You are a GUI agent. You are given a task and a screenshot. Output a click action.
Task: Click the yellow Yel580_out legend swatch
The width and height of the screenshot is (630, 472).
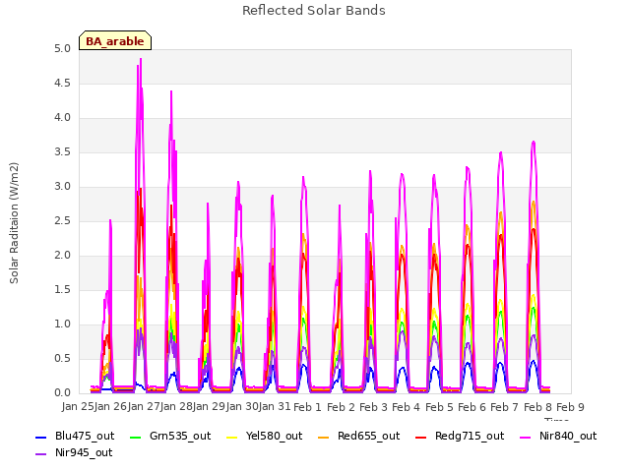coord(232,437)
